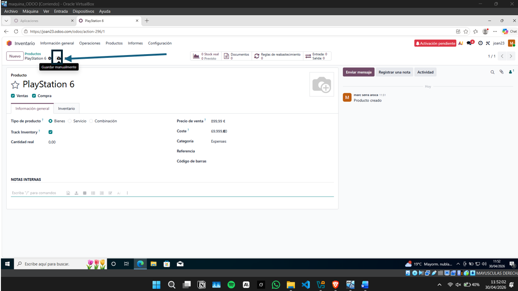The height and width of the screenshot is (291, 518).
Task: Open the Edge settings ellipsis menu
Action: click(495, 31)
